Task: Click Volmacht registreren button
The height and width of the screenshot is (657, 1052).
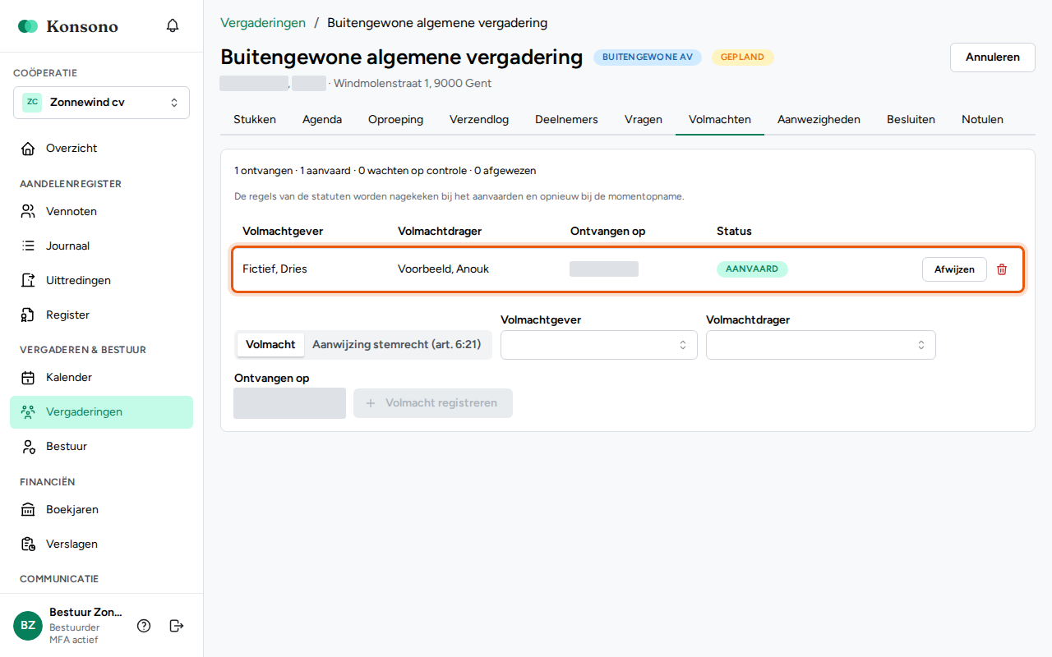Action: (433, 403)
